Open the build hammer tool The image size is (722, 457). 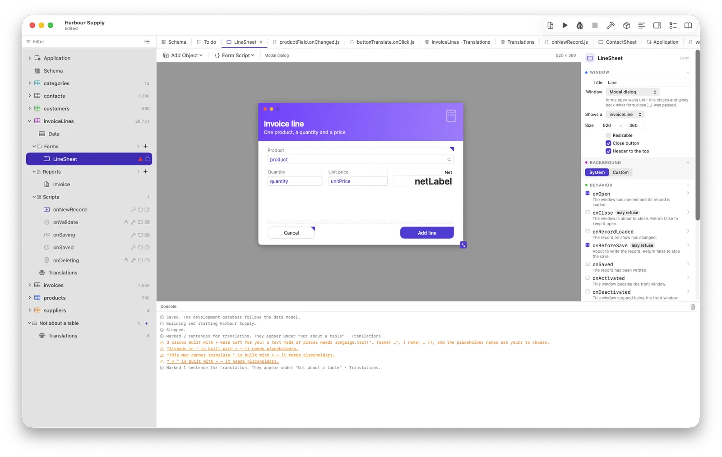611,26
